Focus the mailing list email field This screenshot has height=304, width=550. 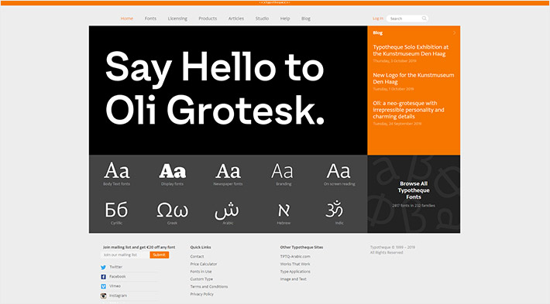tap(125, 255)
